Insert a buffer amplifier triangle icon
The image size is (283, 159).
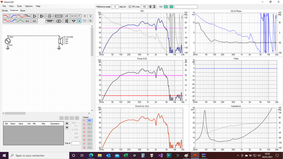(x=34, y=16)
